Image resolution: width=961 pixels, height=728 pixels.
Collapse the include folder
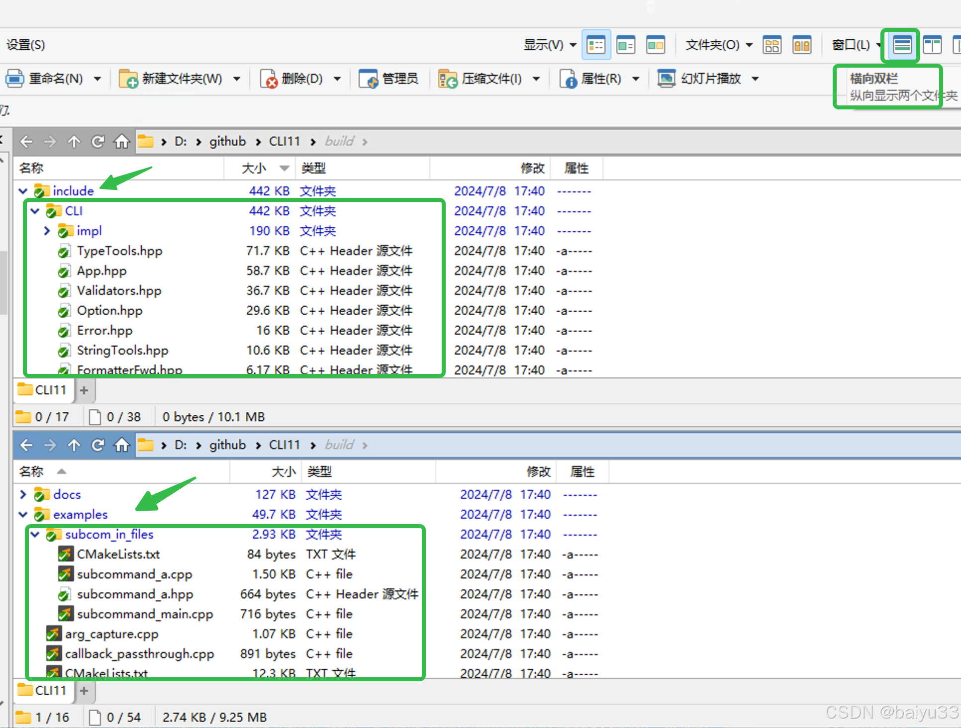[x=23, y=191]
